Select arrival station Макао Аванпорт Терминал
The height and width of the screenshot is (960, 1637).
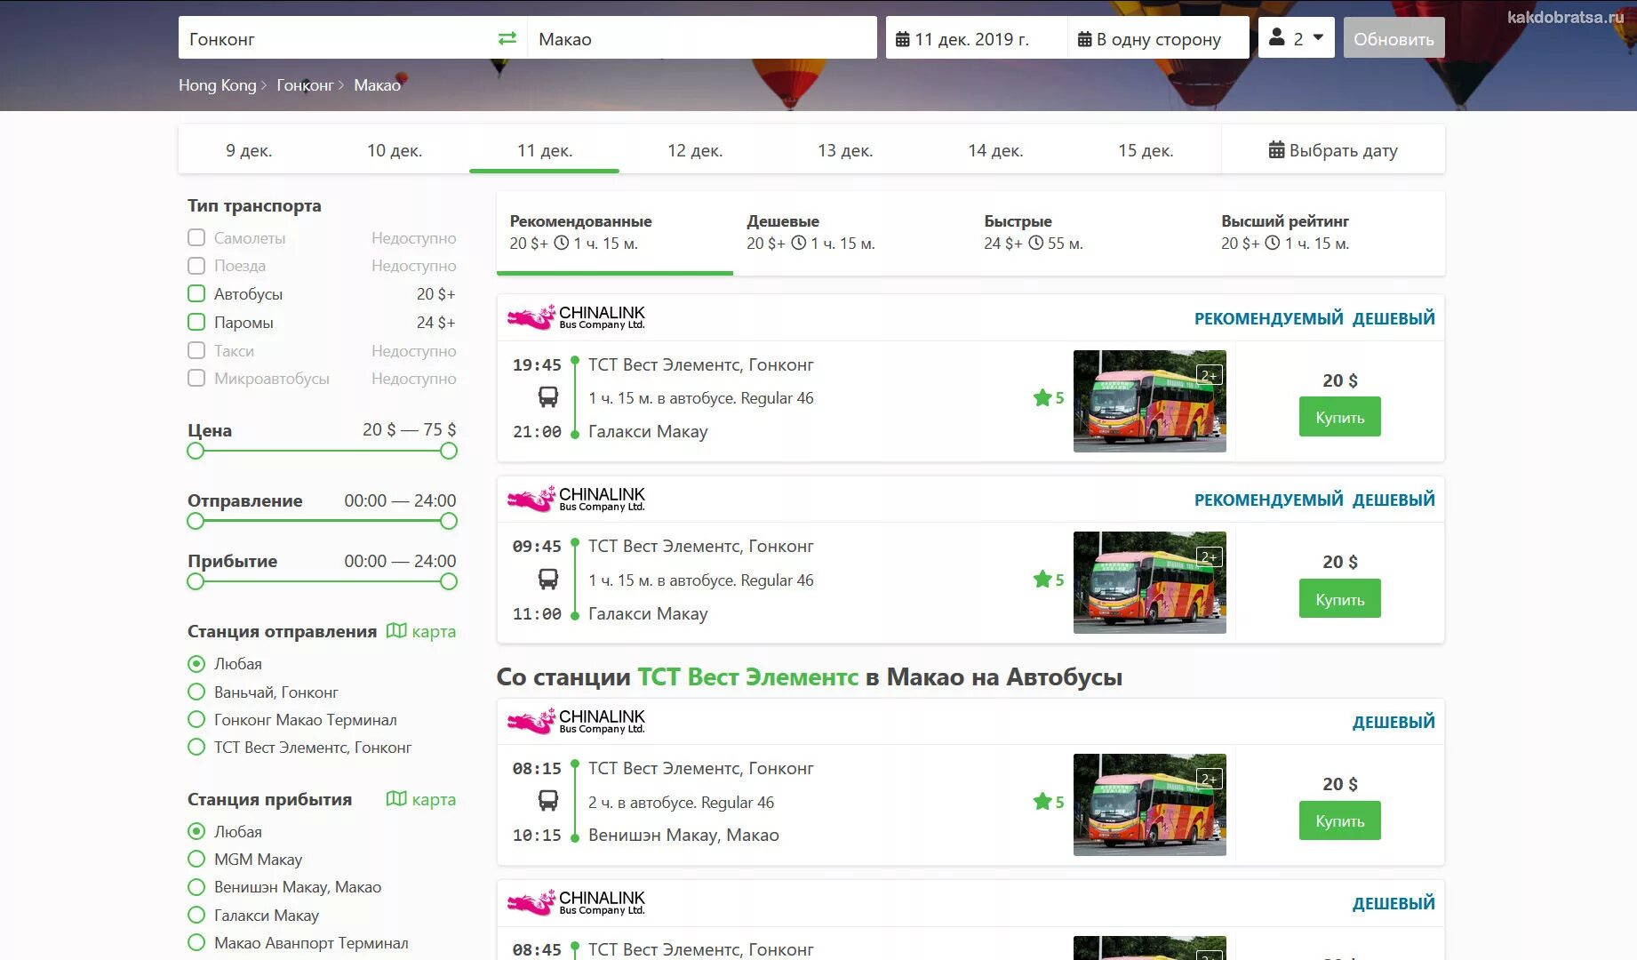point(196,942)
